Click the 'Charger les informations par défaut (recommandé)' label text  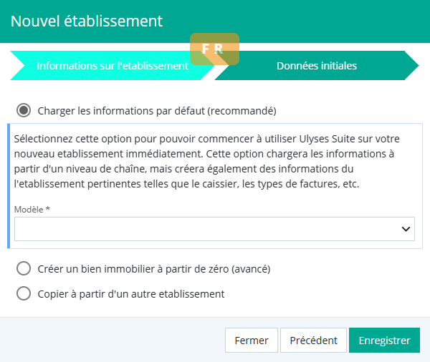[x=156, y=111]
